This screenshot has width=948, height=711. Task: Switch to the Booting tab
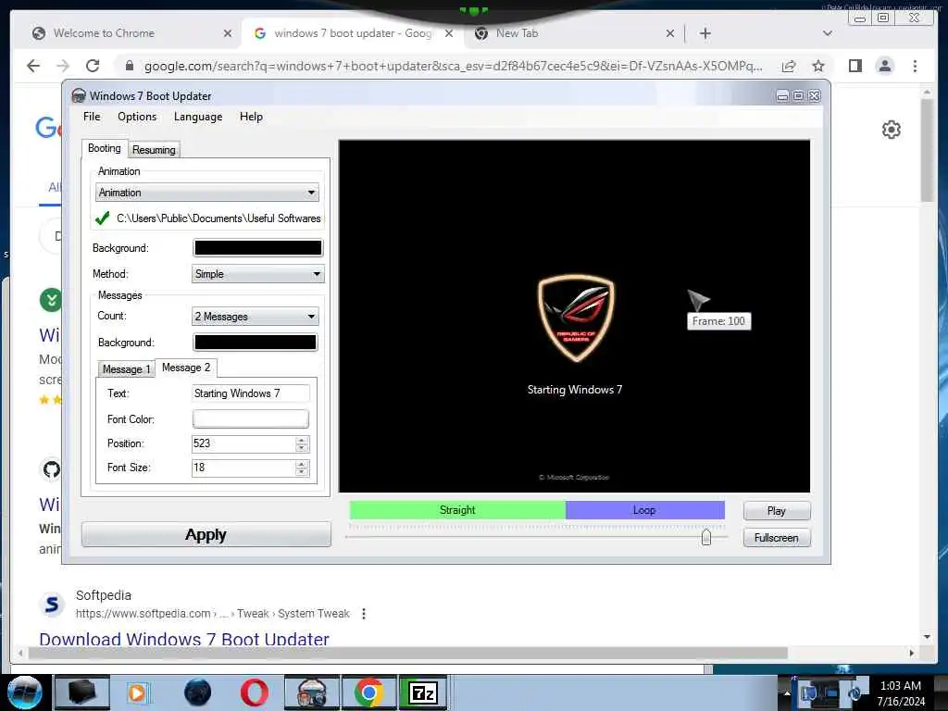click(x=104, y=148)
